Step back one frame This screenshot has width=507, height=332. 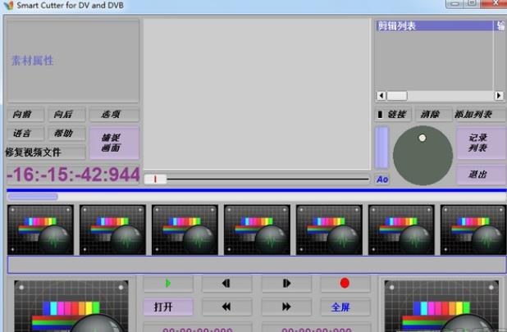pos(226,284)
